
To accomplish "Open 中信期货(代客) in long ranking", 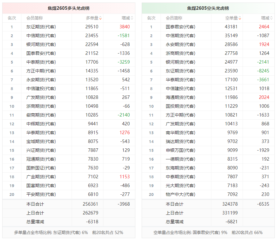I will pyautogui.click(x=41, y=36).
